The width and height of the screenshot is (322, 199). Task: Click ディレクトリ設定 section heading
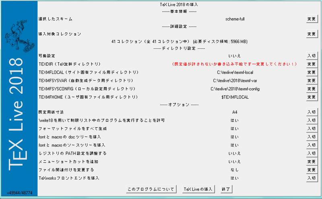[179, 48]
